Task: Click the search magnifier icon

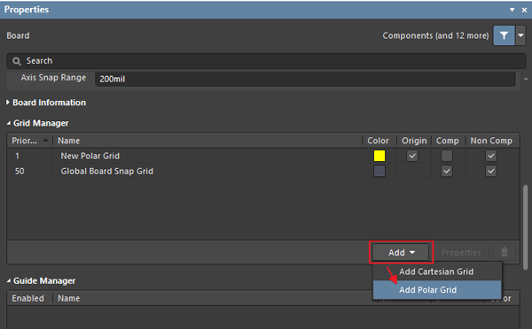Action: (16, 61)
